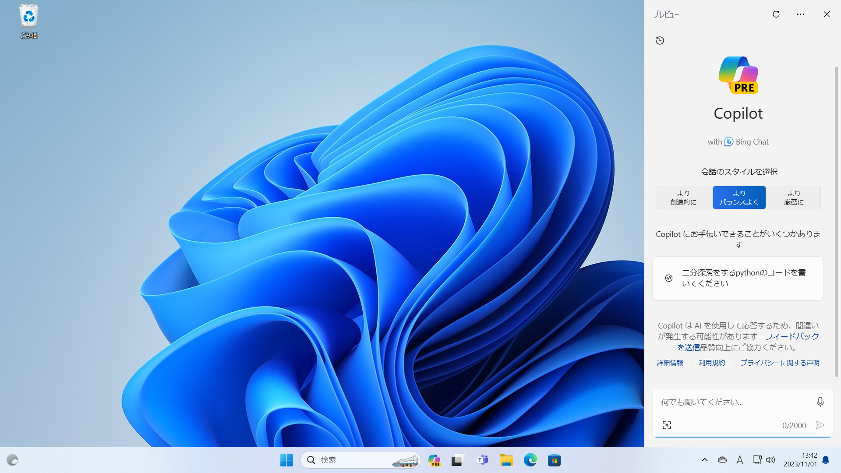The width and height of the screenshot is (841, 473).
Task: Click the conversation history icon
Action: [x=660, y=40]
